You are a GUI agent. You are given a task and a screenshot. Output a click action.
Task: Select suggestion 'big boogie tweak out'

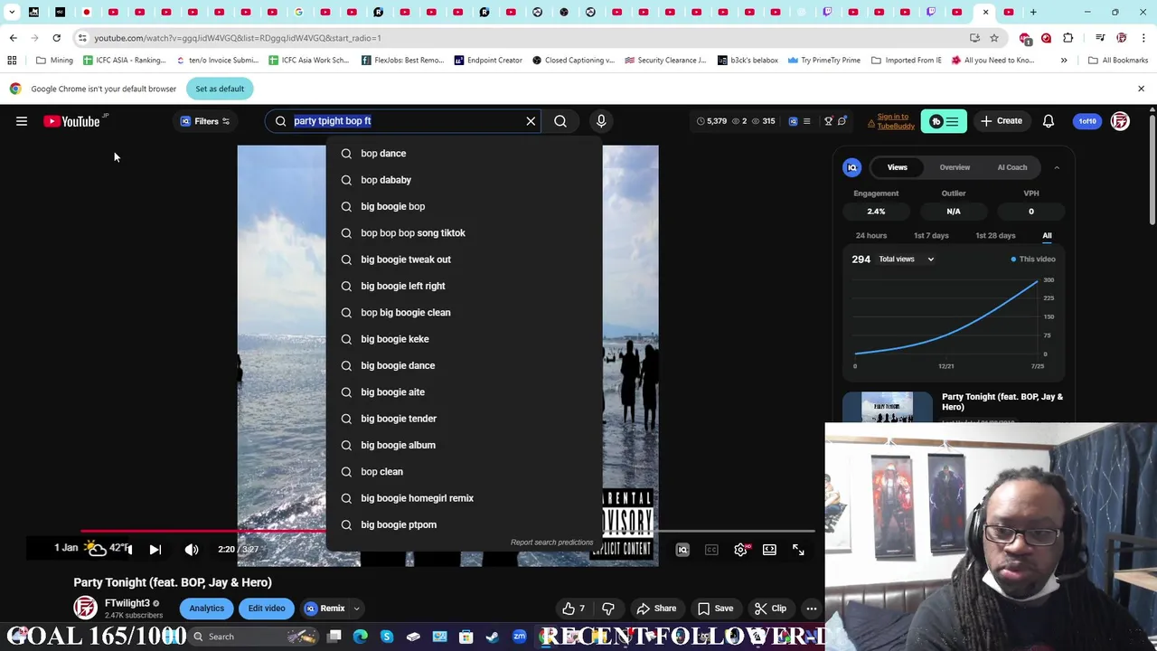(x=464, y=259)
